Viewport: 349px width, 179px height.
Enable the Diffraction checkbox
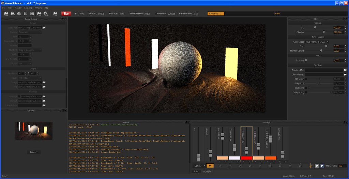click(306, 79)
